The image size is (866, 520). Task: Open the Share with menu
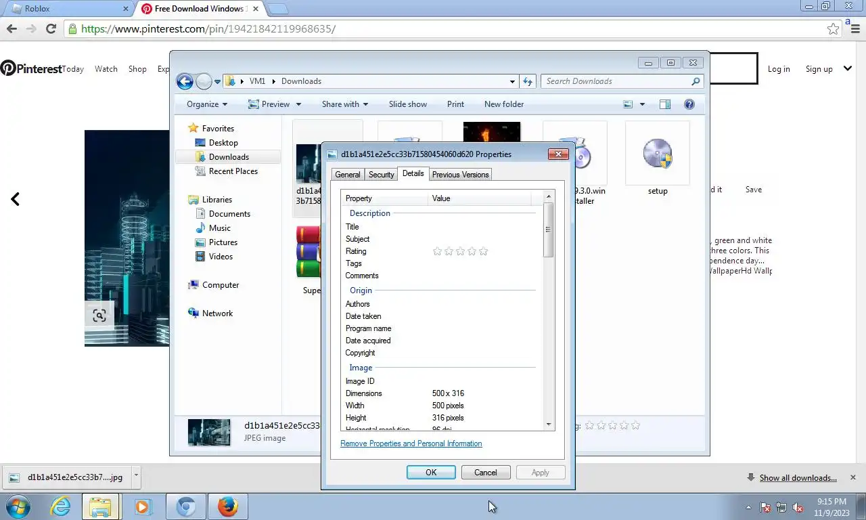point(345,104)
